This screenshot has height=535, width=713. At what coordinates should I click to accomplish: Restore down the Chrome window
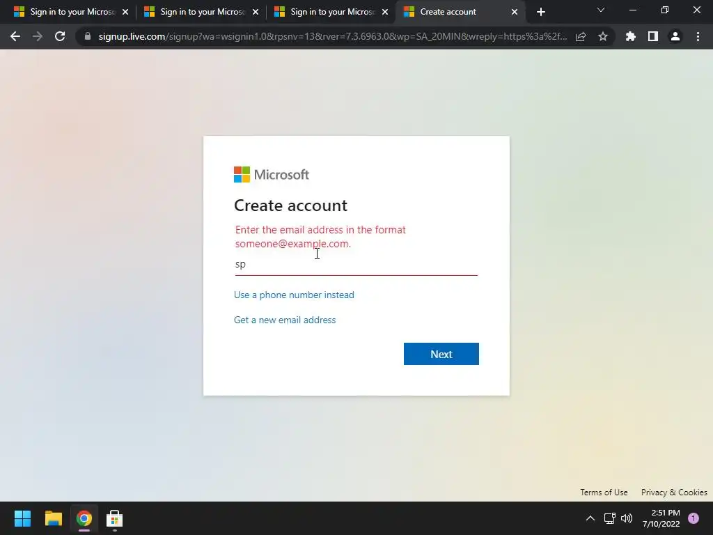665,10
